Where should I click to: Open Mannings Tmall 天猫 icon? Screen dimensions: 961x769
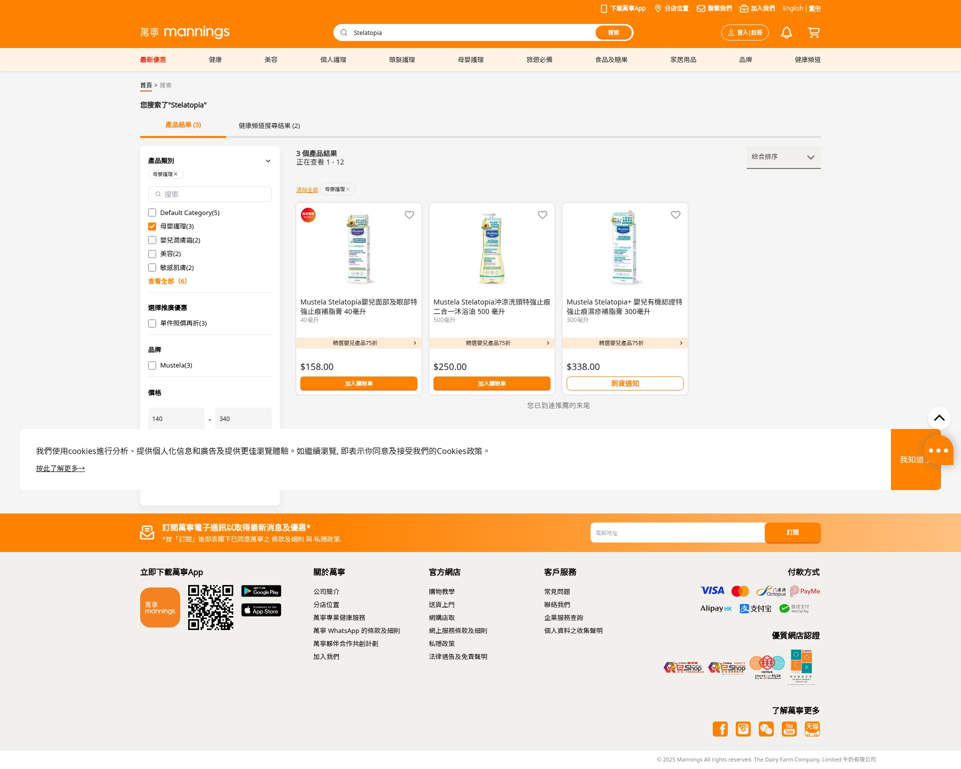812,729
